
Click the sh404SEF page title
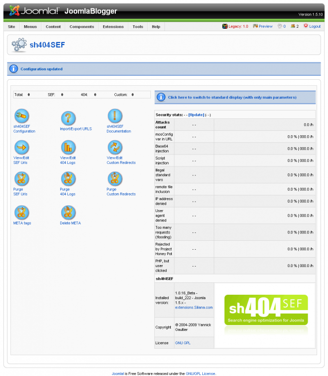[47, 45]
